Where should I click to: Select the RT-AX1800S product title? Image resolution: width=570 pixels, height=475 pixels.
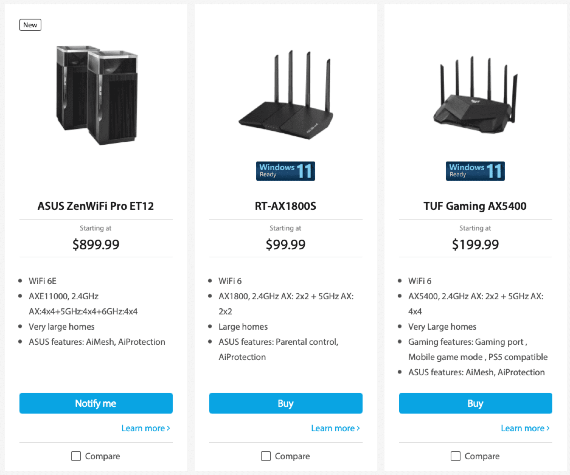[286, 206]
